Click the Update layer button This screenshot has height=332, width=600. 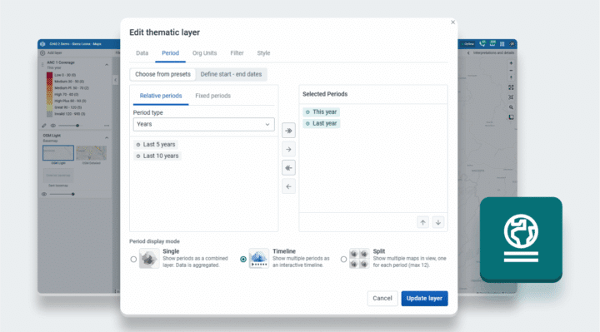pyautogui.click(x=424, y=299)
